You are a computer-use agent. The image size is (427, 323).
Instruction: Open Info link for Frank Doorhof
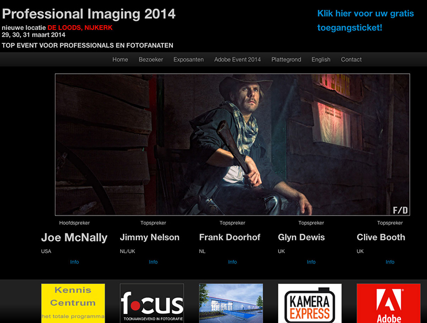pyautogui.click(x=232, y=262)
